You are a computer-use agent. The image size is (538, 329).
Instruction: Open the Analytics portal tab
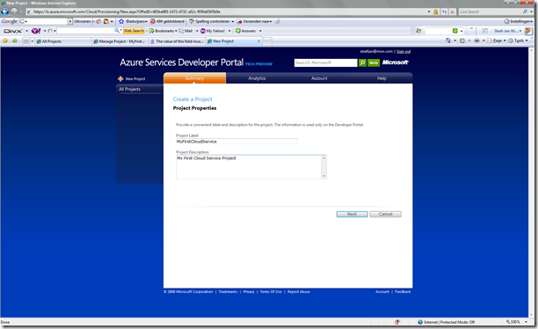click(257, 78)
